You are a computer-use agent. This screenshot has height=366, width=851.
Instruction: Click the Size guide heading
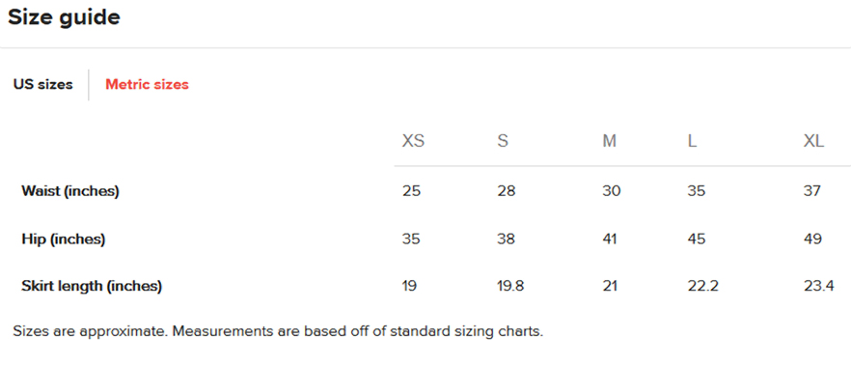(64, 17)
